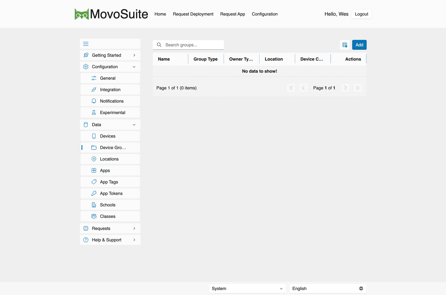Click the 'No data to show!' message
Viewport: 446px width, 295px height.
pos(260,71)
